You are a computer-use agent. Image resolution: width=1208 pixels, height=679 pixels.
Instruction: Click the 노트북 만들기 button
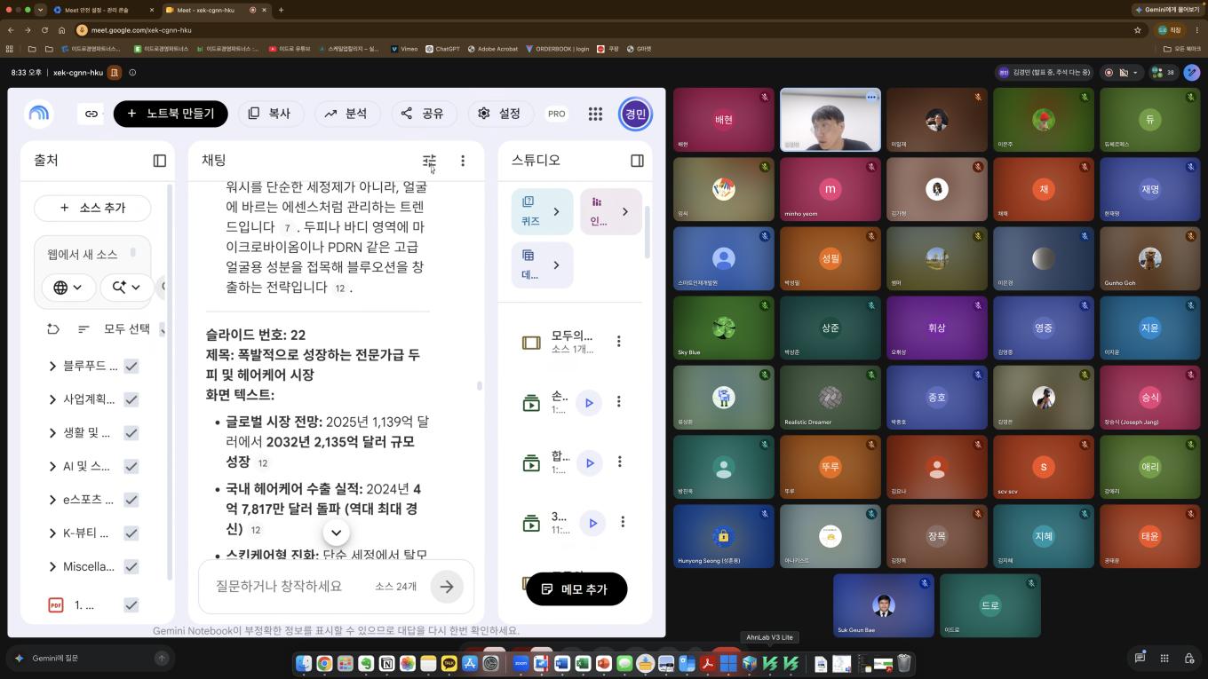171,114
